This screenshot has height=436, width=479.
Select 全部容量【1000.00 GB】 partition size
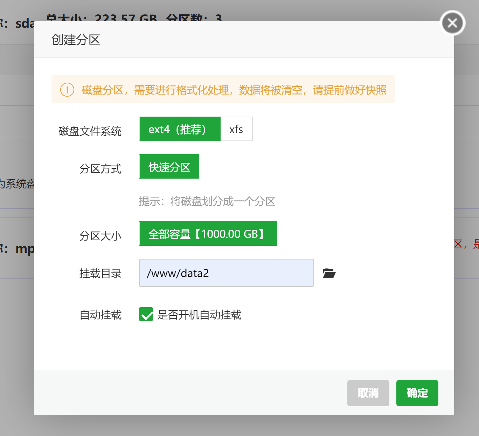[208, 234]
